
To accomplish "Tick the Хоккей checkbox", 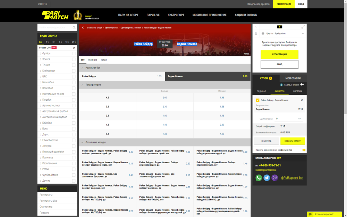I will 74,59.
